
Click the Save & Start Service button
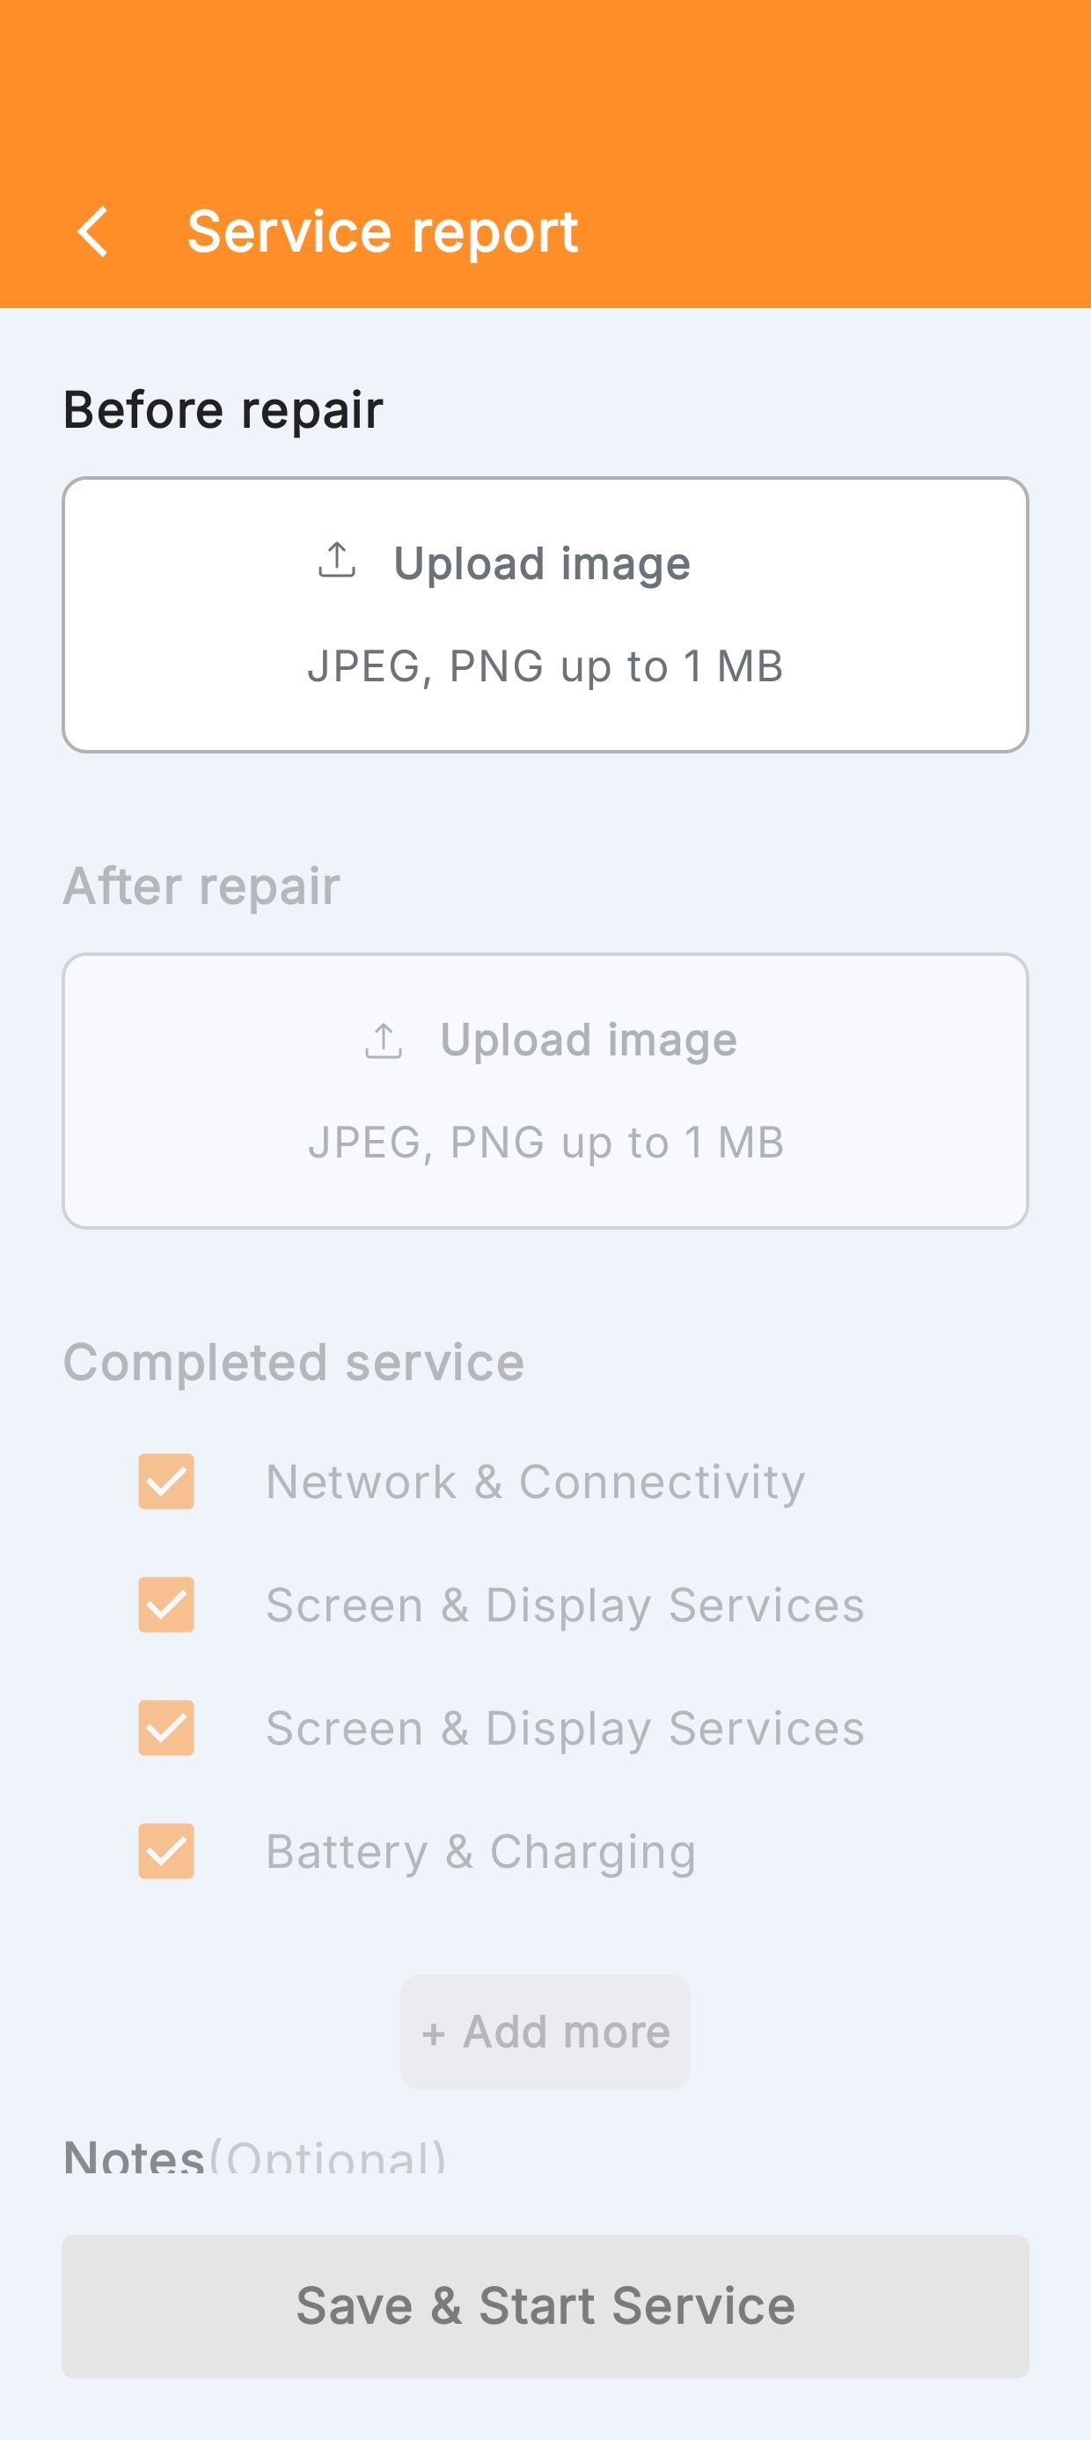pos(545,2306)
